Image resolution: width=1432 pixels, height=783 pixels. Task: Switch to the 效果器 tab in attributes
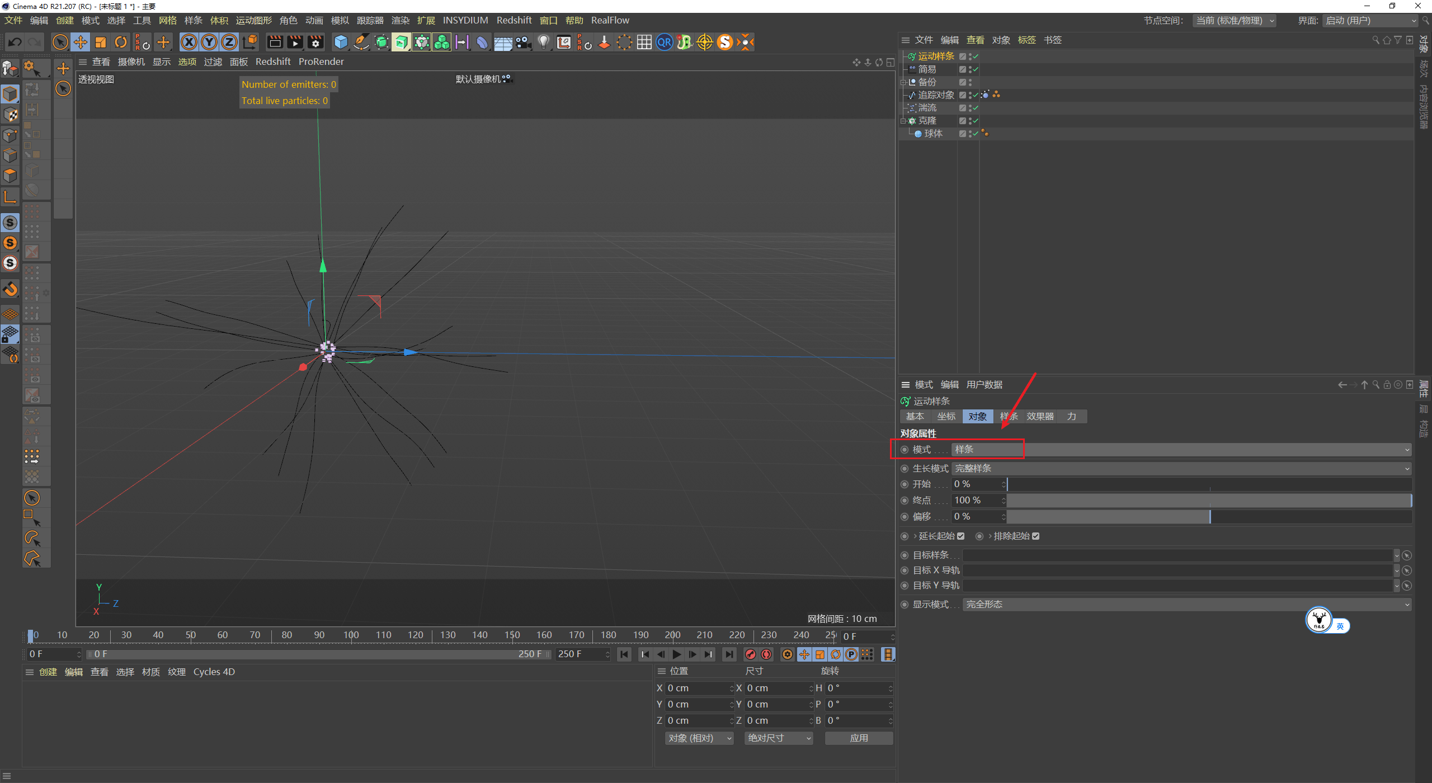pyautogui.click(x=1039, y=416)
